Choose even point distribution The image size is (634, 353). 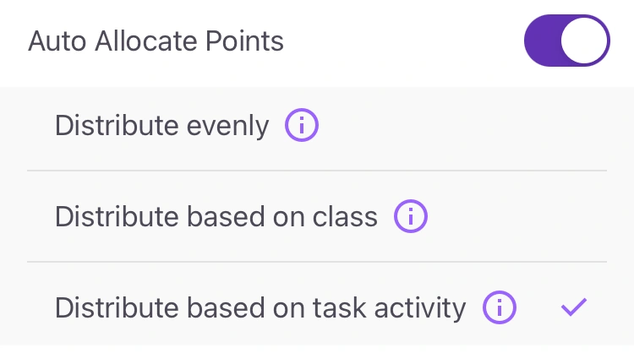[x=161, y=127]
